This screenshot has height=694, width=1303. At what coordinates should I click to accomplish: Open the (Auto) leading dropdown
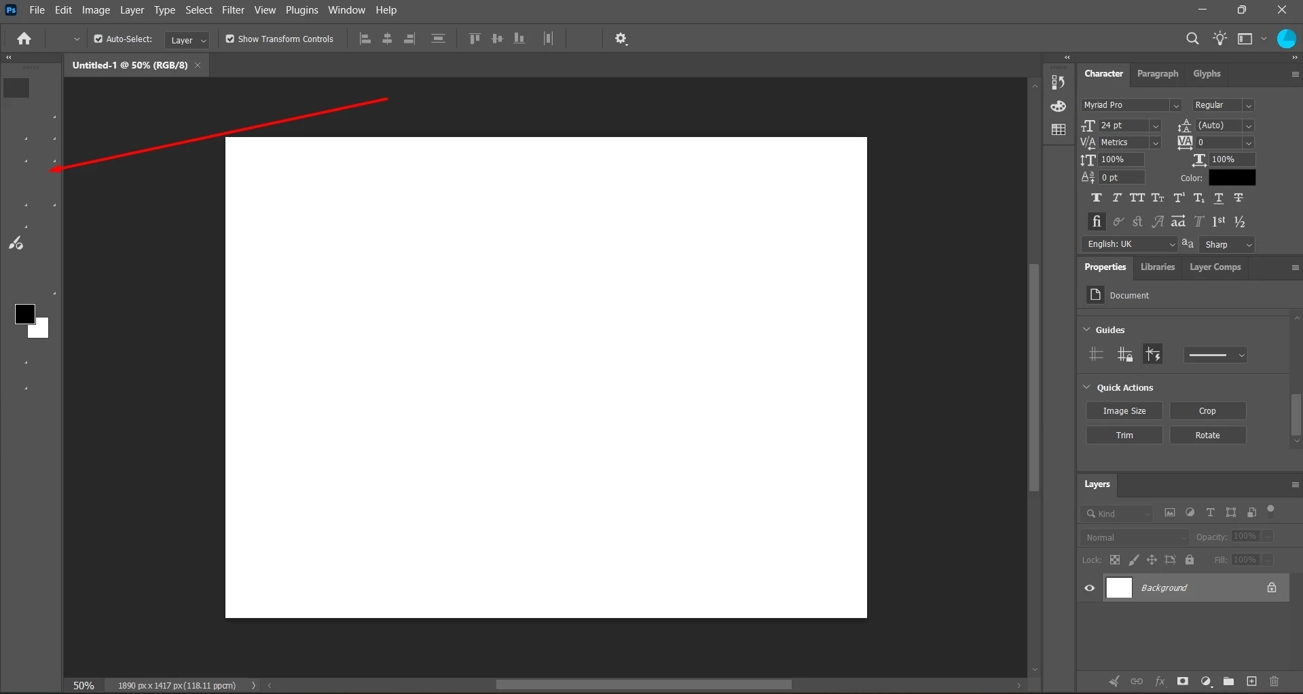(1248, 126)
